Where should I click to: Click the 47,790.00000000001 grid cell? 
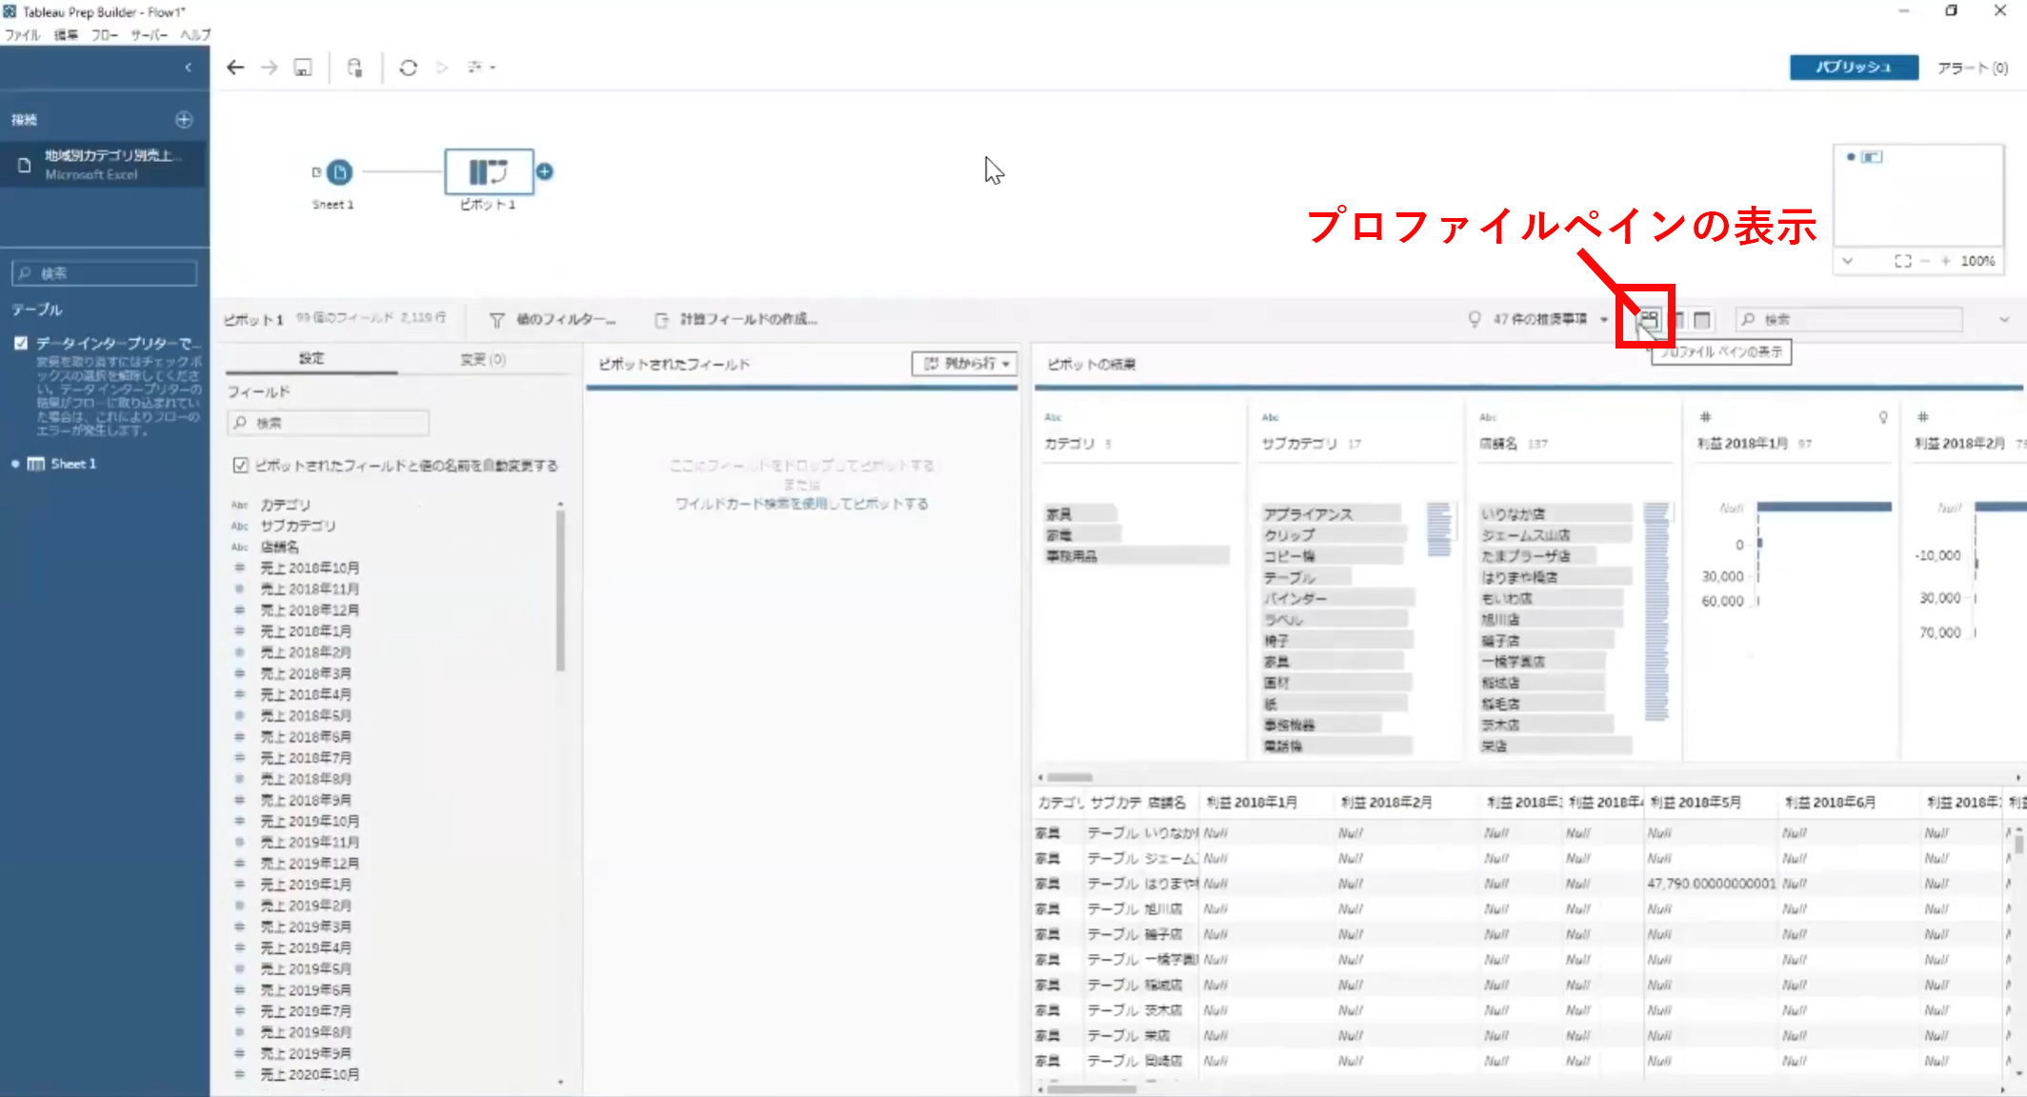(x=1712, y=884)
